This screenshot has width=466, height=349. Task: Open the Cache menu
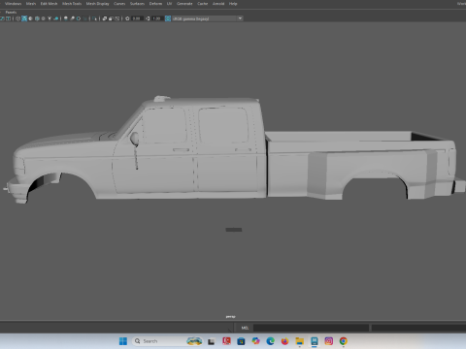203,4
